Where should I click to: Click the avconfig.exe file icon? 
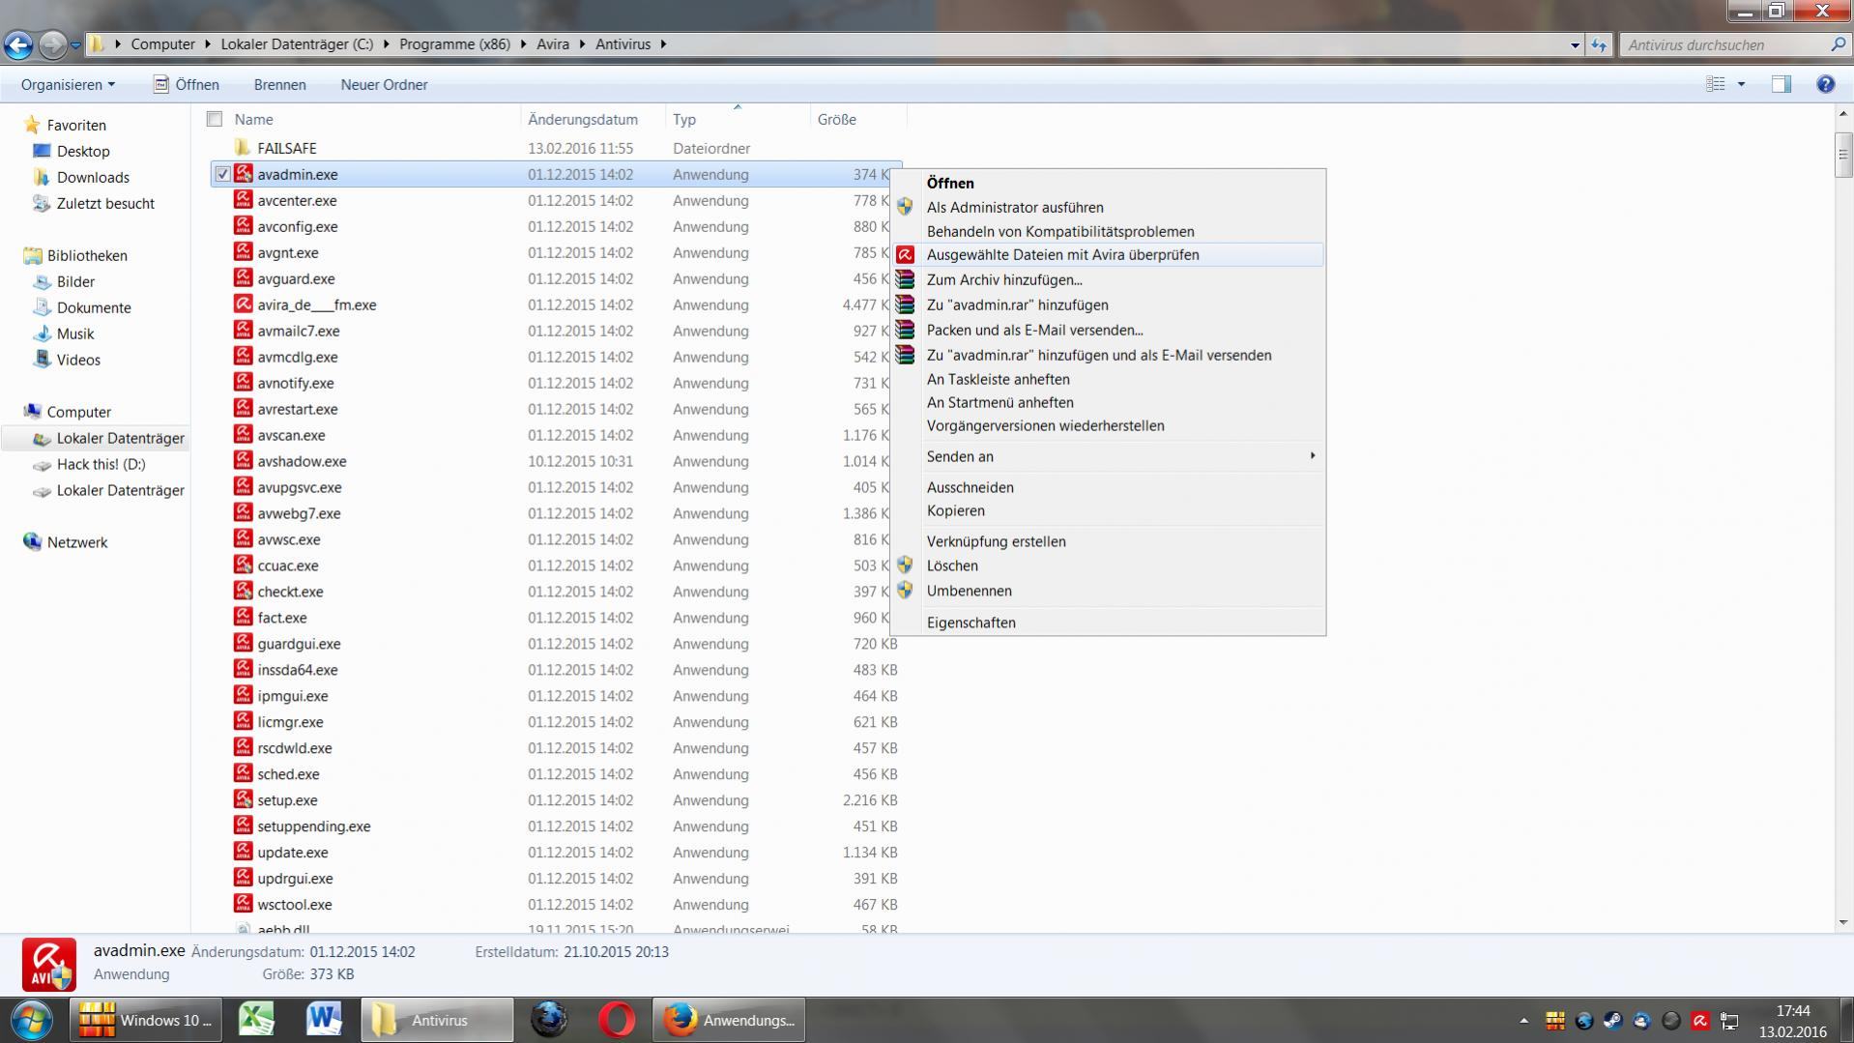tap(243, 226)
